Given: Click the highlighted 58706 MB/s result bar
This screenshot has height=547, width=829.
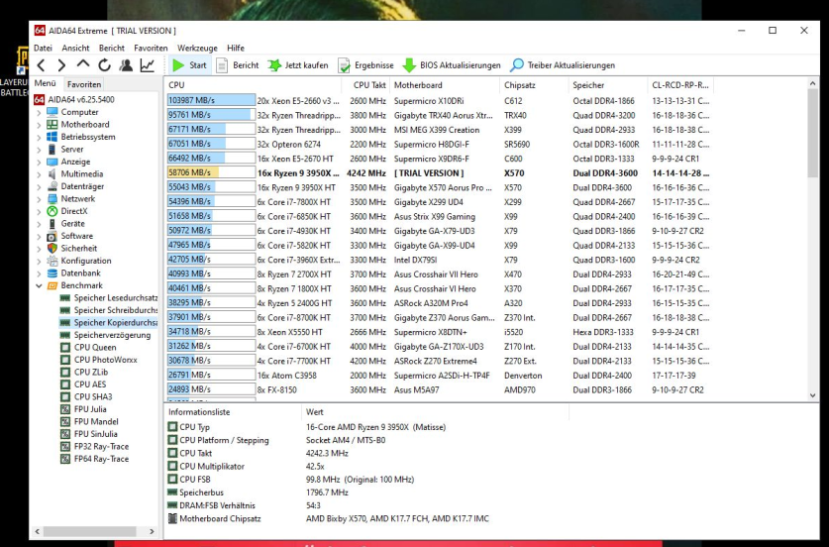Looking at the screenshot, I should pos(211,172).
